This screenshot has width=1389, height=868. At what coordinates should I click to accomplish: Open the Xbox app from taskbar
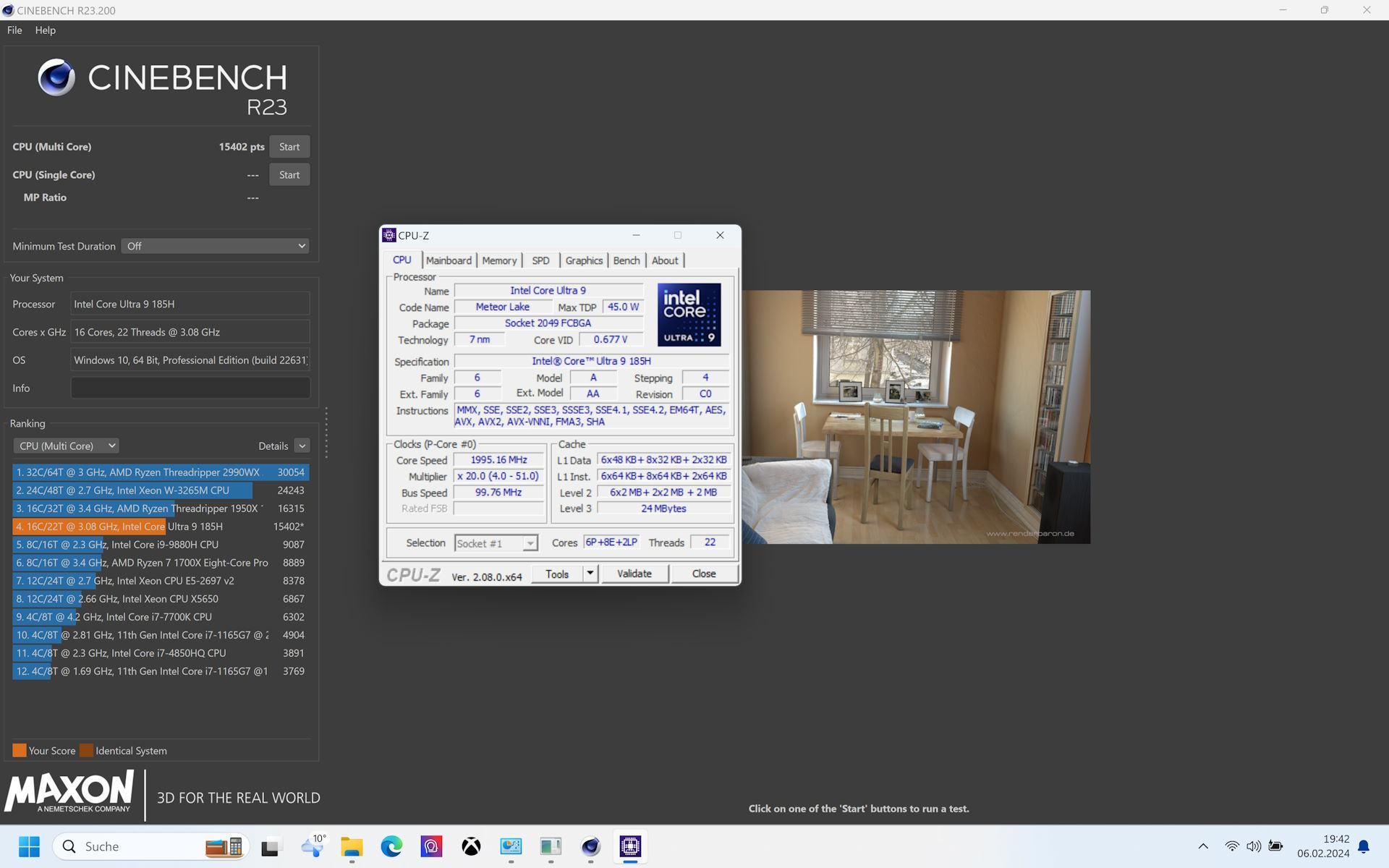471,846
